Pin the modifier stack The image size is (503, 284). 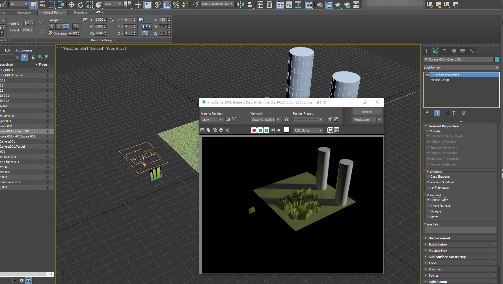(427, 113)
